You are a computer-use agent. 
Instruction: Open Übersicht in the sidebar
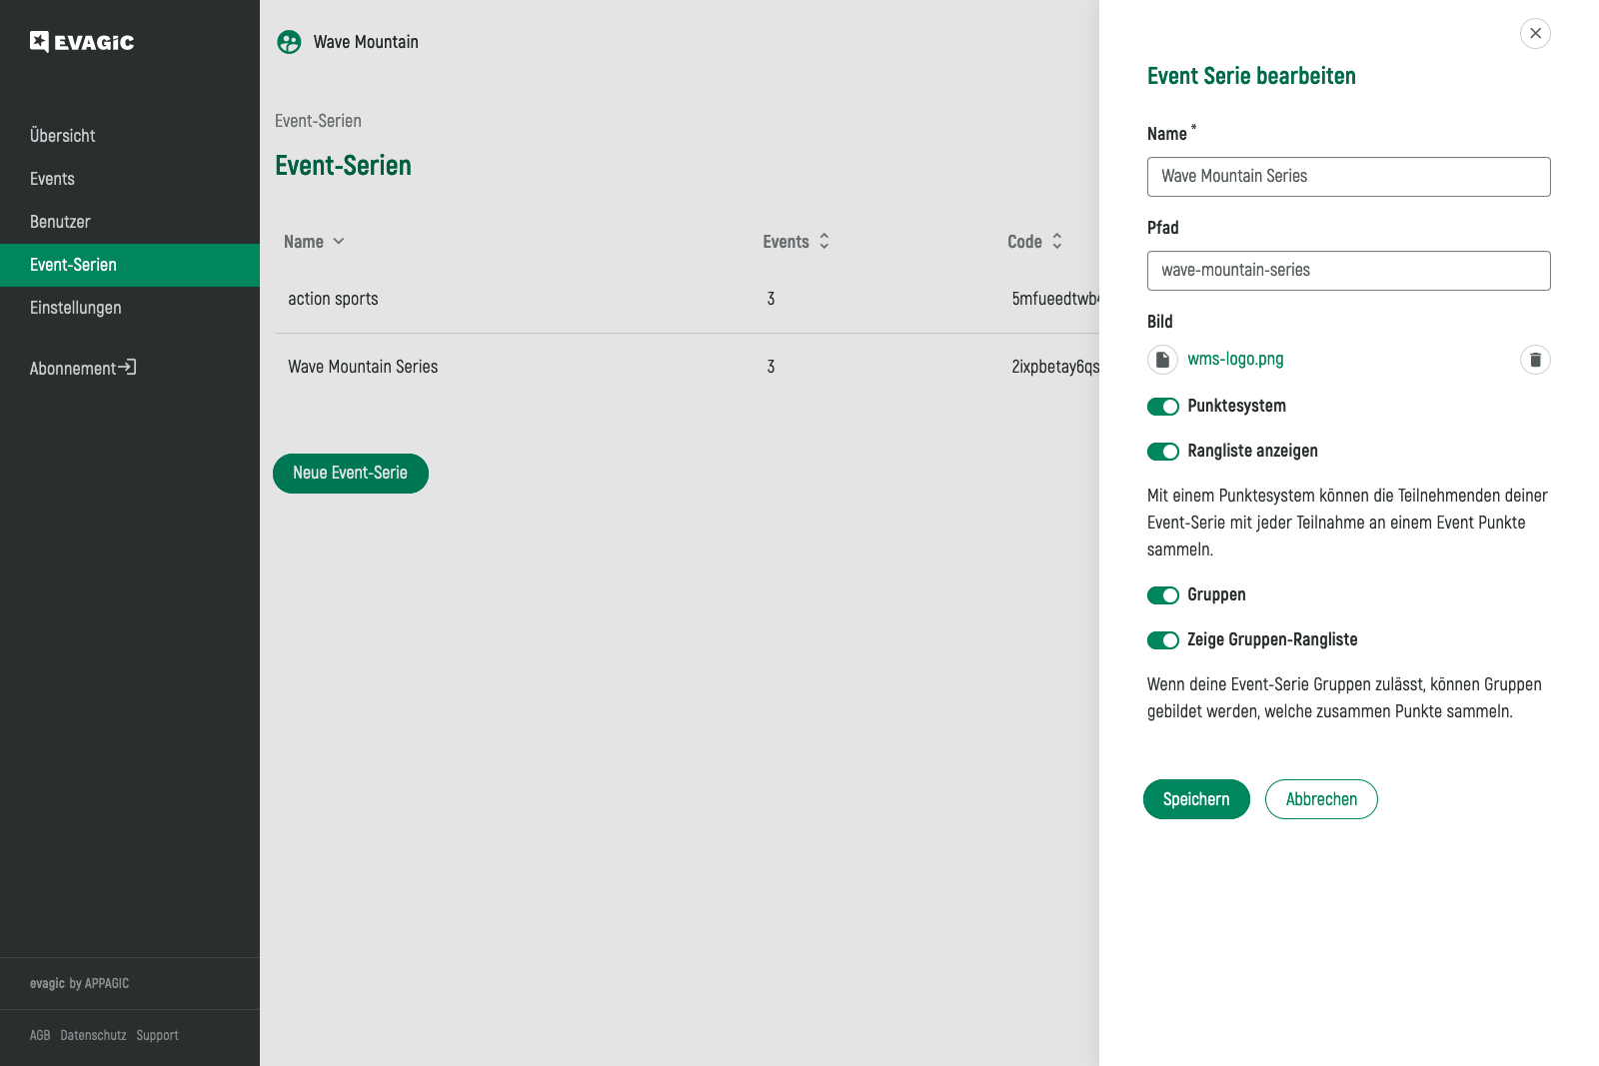pos(63,136)
